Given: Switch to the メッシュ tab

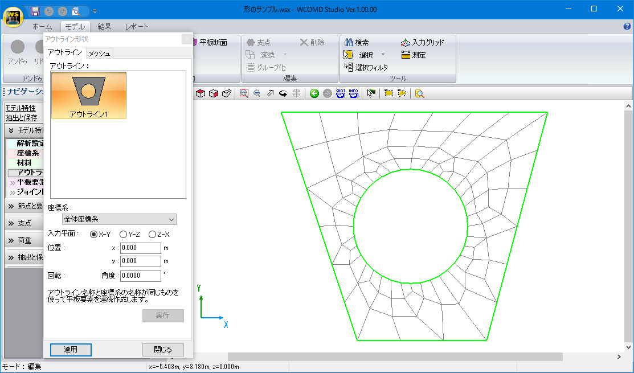Looking at the screenshot, I should click(x=99, y=53).
